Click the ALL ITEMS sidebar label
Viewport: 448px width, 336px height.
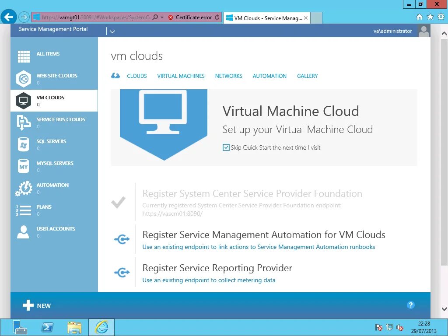(x=48, y=54)
